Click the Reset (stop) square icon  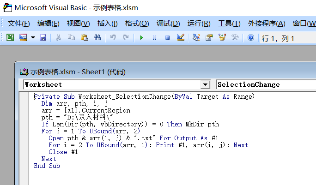(x=167, y=38)
